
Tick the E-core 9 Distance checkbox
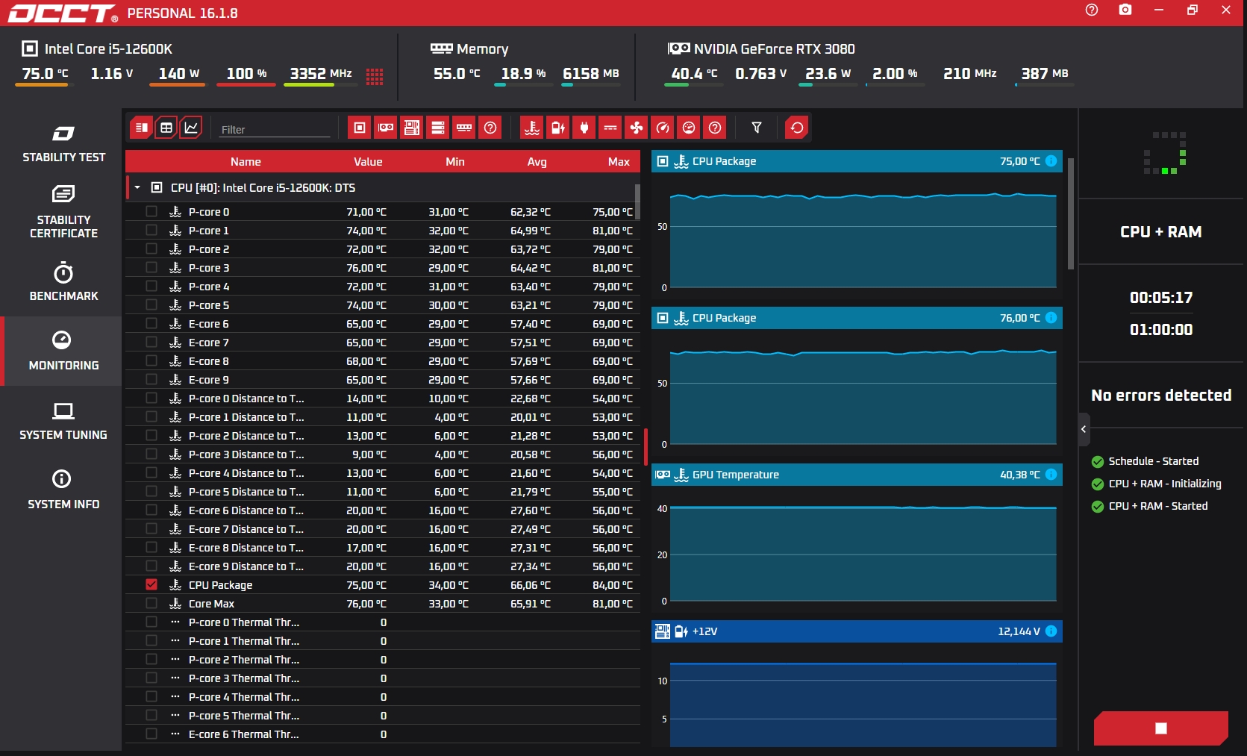point(151,566)
